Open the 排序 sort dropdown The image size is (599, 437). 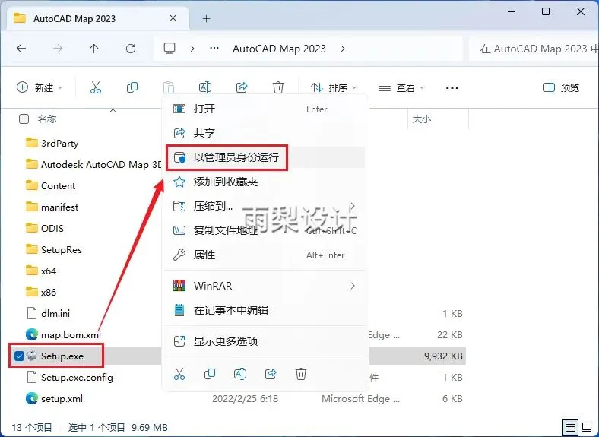coord(334,87)
